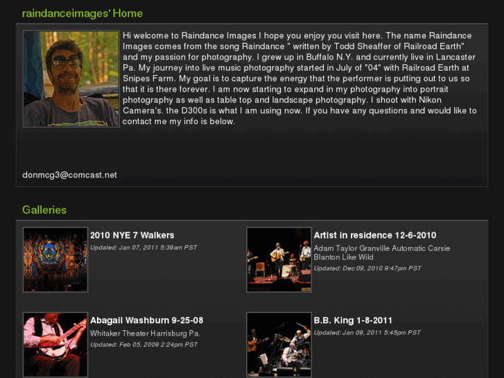504x378 pixels.
Task: Follow the Artist in residence 12-6-2010 link
Action: [375, 235]
